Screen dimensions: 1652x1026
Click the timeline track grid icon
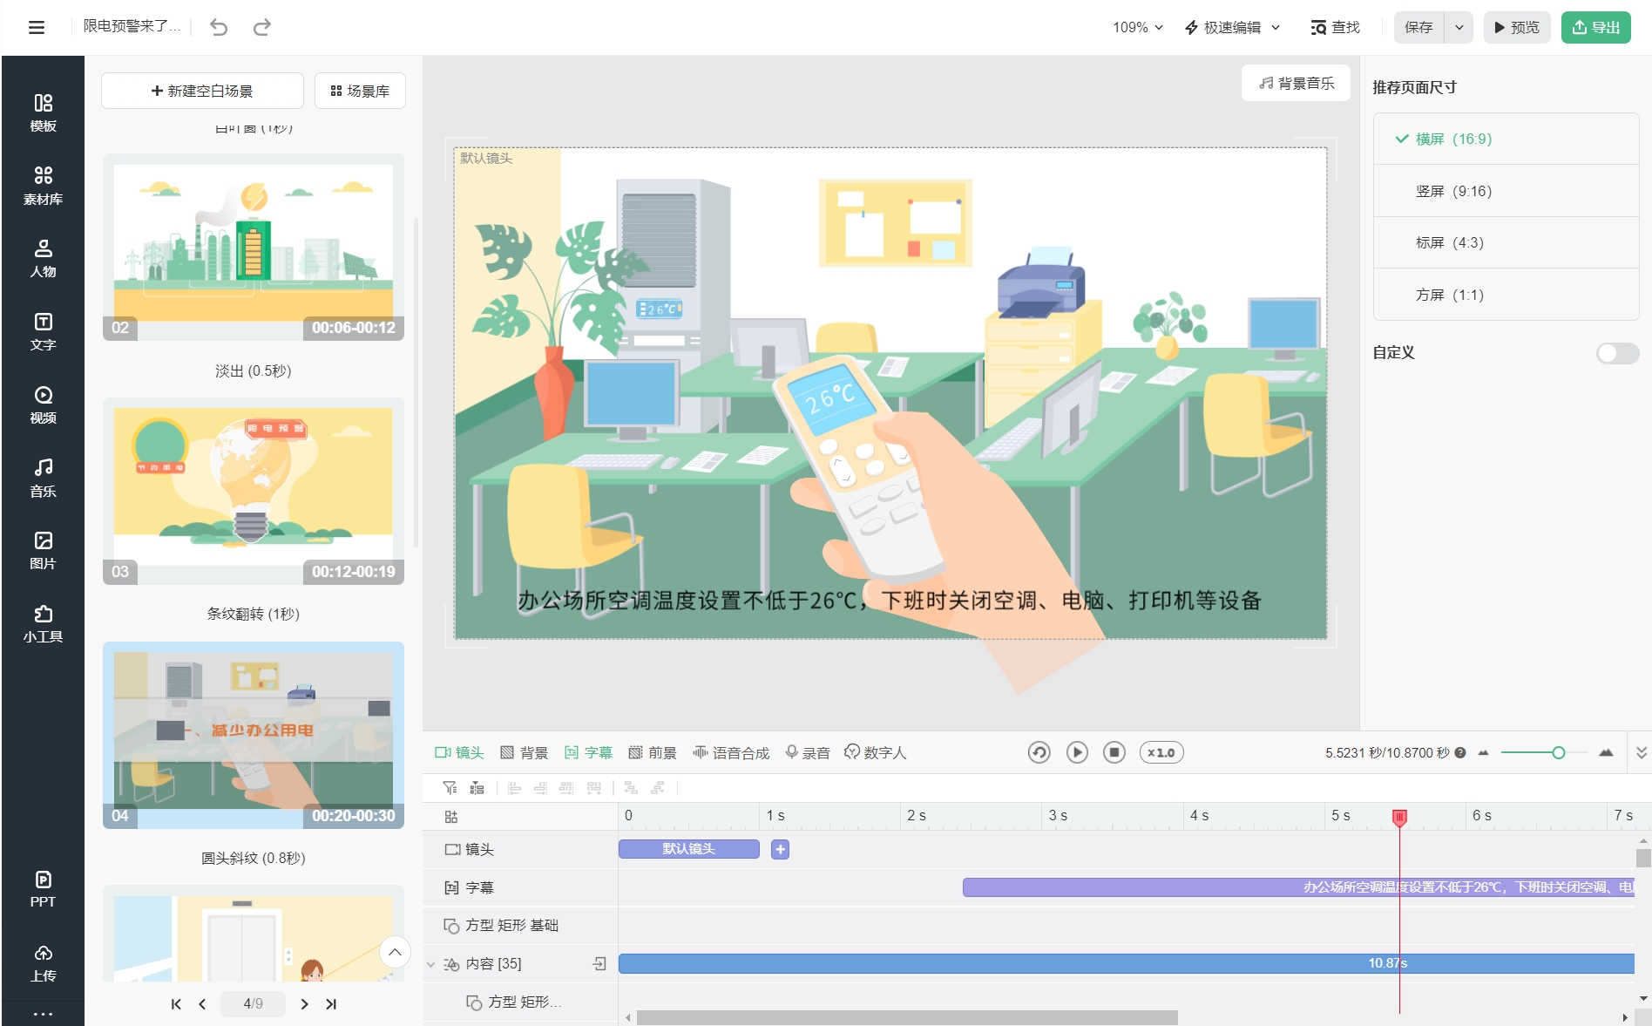[450, 817]
